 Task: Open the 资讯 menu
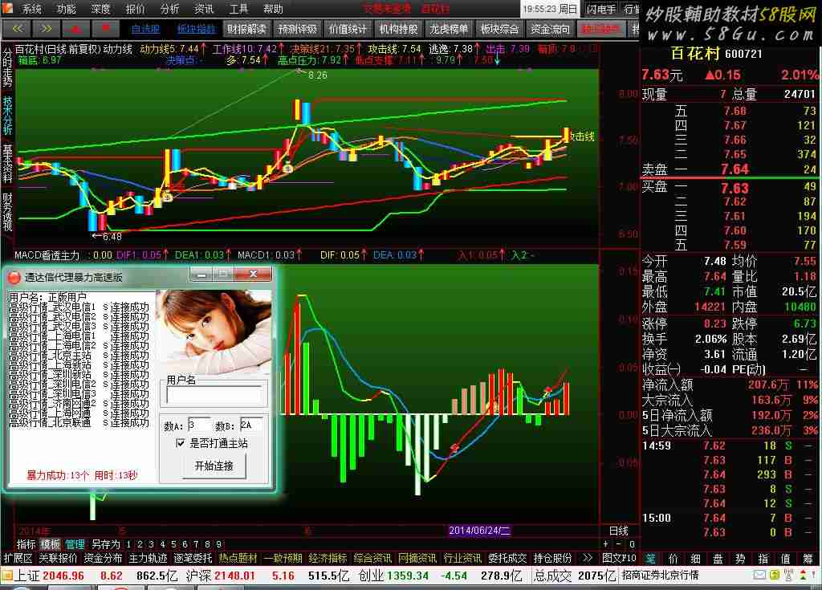(203, 9)
